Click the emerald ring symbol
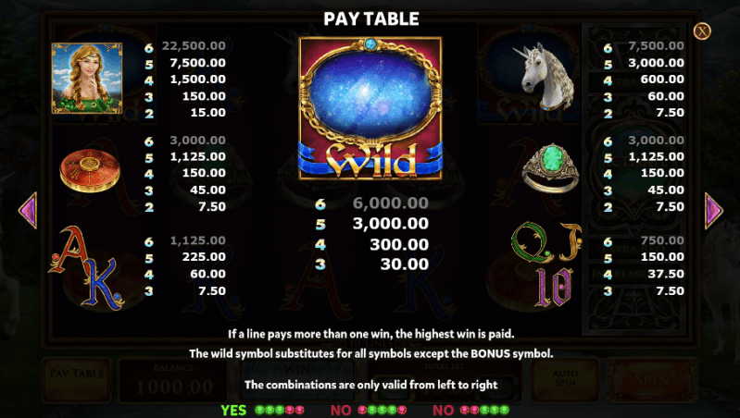The height and width of the screenshot is (418, 740). (x=551, y=168)
